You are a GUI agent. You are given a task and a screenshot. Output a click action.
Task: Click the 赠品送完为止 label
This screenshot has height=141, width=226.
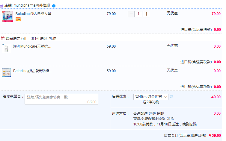click(16, 38)
